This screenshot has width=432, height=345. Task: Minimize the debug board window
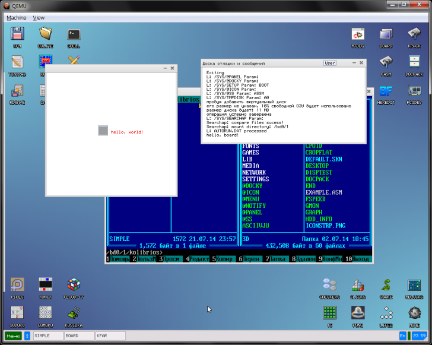354,63
